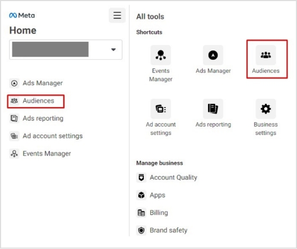Click the Apps cube icon
This screenshot has height=249, width=297.
tap(141, 195)
